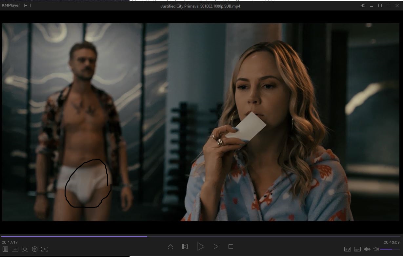The width and height of the screenshot is (403, 257).
Task: Click the Stop playback button
Action: tap(231, 247)
